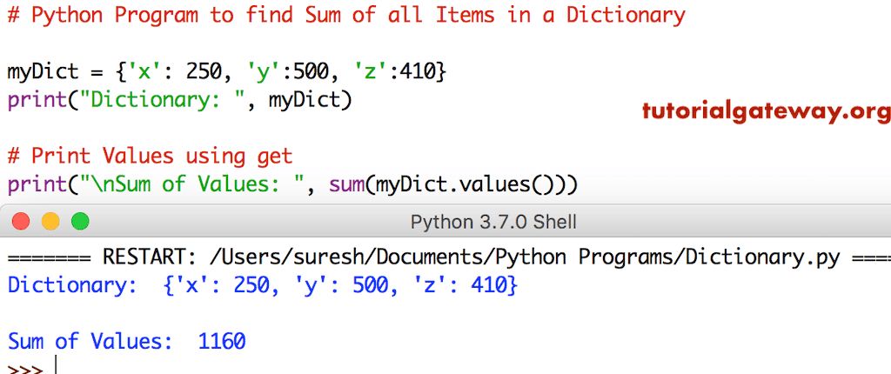Click the sum(myDict.values()) code line

pos(292,184)
